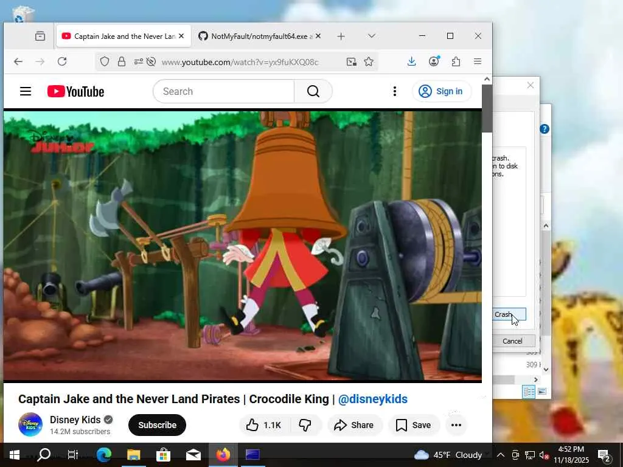This screenshot has height=467, width=623.
Task: Open YouTube settings three-dot menu
Action: point(394,91)
